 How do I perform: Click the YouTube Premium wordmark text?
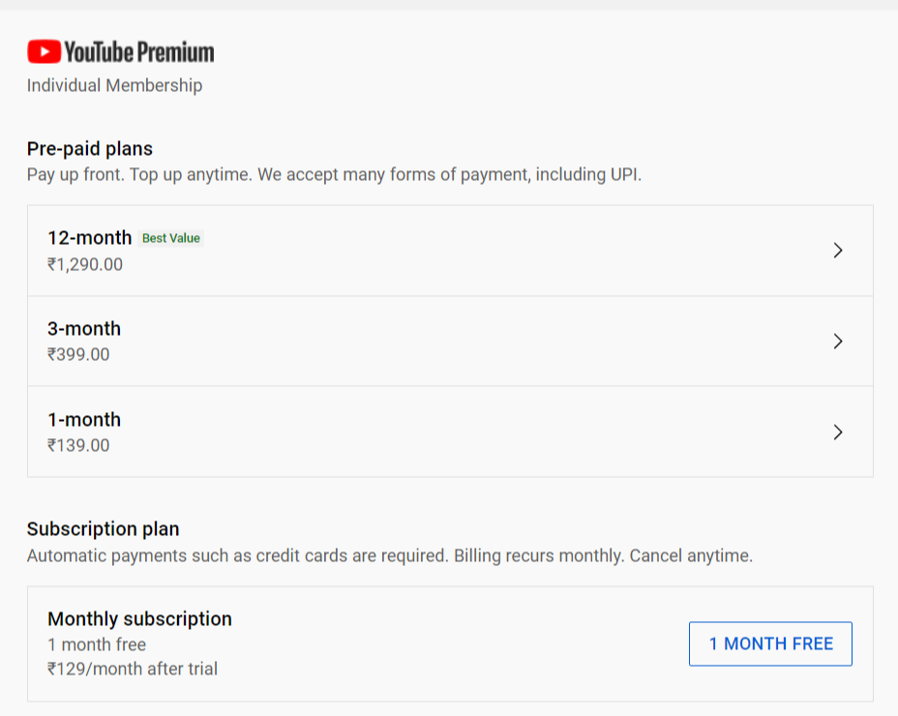pos(138,51)
